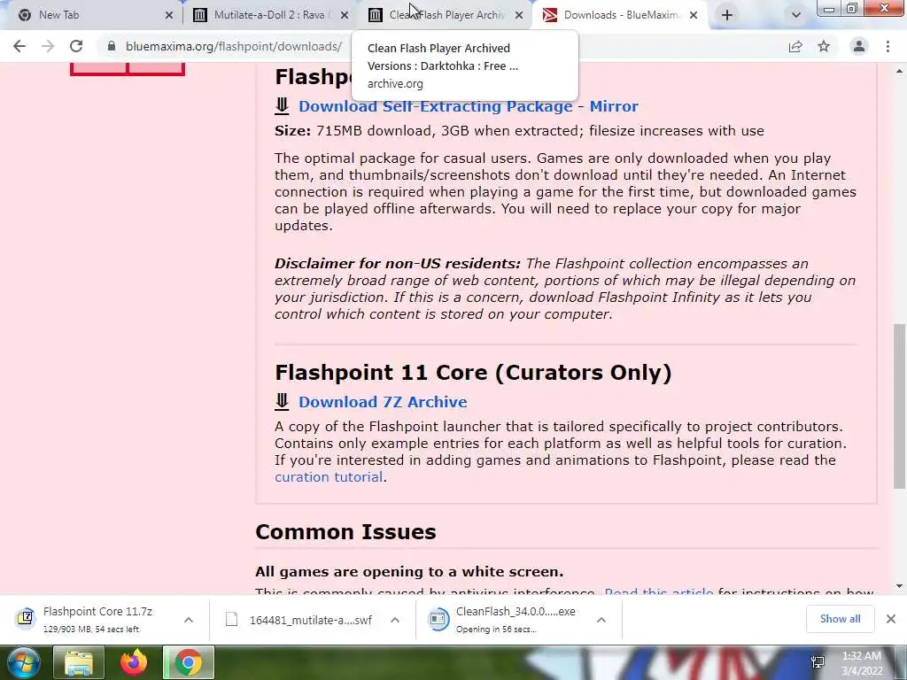Close the downloads bar
This screenshot has width=907, height=680.
pyautogui.click(x=891, y=619)
